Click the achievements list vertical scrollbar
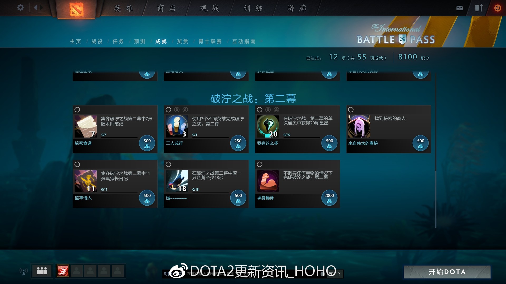This screenshot has height=284, width=506. [x=435, y=150]
